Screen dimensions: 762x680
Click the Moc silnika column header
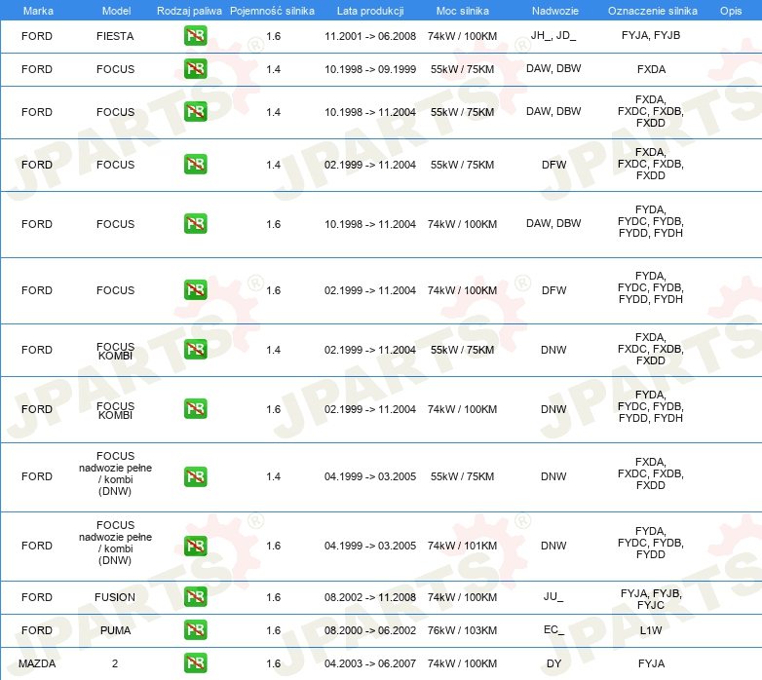coord(463,11)
